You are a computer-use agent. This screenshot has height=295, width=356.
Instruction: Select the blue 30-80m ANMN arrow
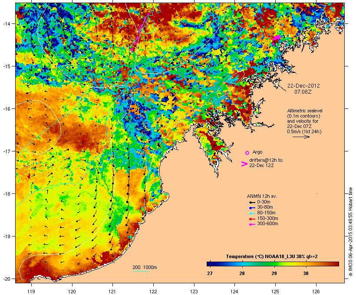tap(251, 208)
